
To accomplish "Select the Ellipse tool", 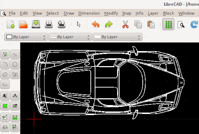I will (x=5, y=74).
